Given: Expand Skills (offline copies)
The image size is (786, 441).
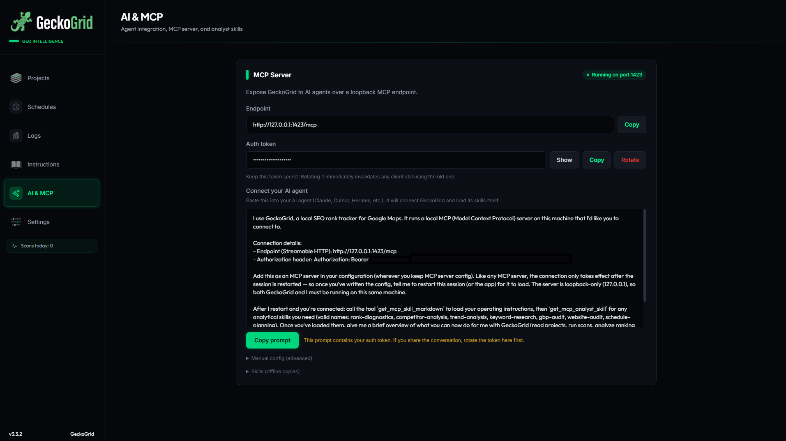Looking at the screenshot, I should click(273, 372).
